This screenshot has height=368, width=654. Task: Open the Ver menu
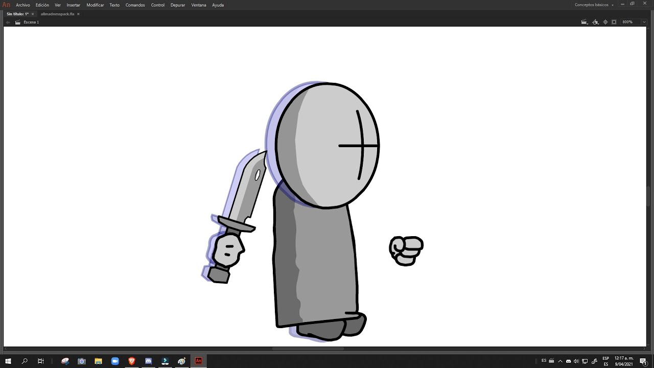click(x=58, y=5)
